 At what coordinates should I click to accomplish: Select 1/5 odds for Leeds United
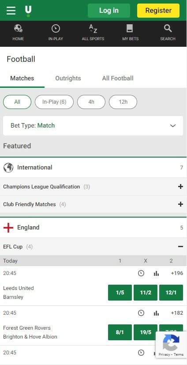click(120, 293)
